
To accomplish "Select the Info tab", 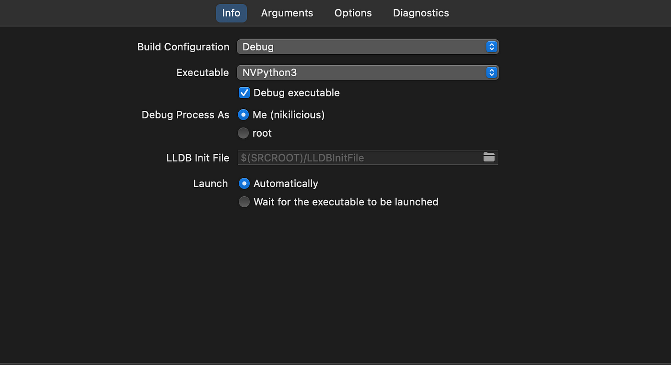I will [x=231, y=13].
